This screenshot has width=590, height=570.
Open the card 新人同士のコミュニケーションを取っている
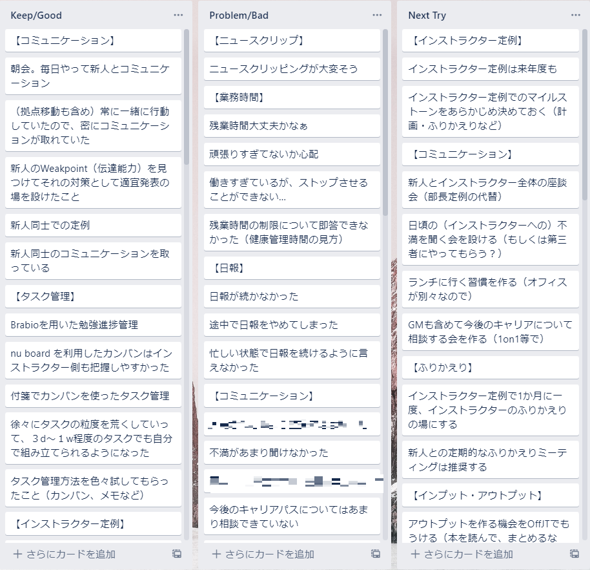pos(93,260)
